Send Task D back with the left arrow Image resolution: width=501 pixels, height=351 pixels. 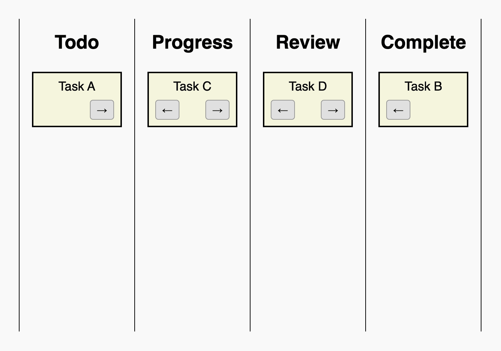point(282,110)
